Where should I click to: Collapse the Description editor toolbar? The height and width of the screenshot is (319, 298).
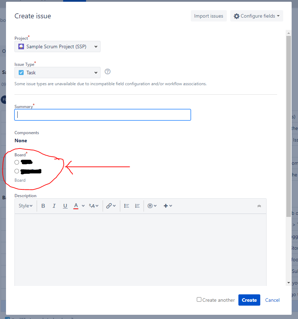click(259, 206)
